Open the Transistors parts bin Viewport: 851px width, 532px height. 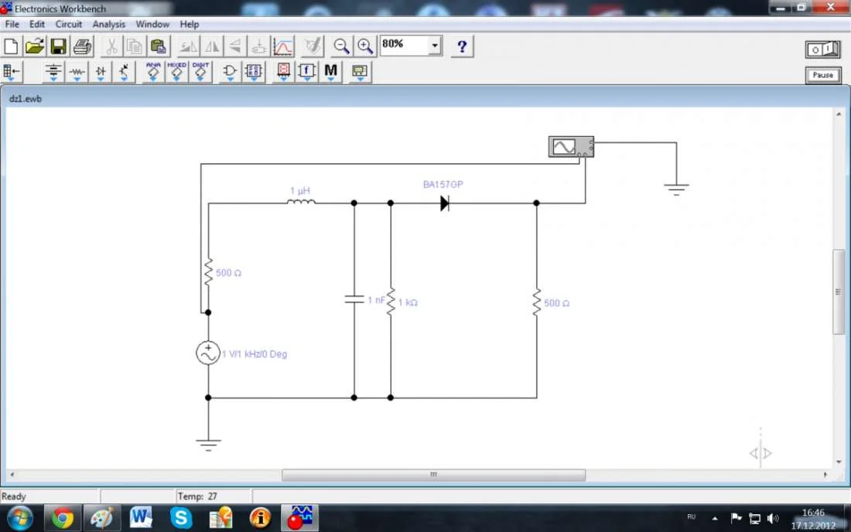click(124, 72)
